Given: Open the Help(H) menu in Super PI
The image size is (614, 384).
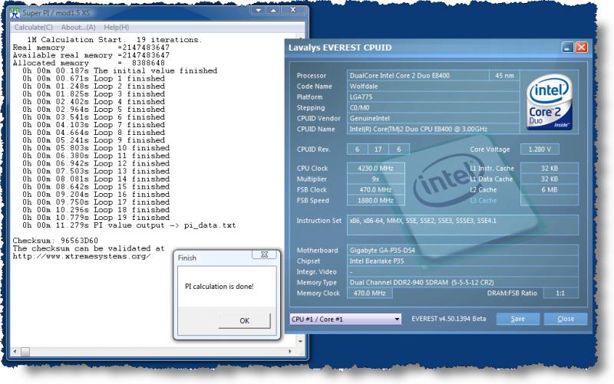Looking at the screenshot, I should 117,28.
